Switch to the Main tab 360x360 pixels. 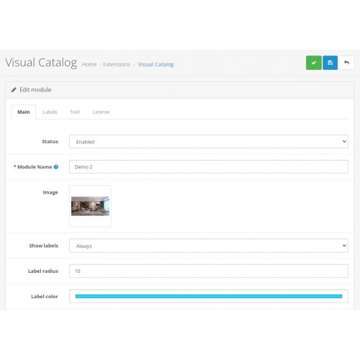click(x=24, y=112)
